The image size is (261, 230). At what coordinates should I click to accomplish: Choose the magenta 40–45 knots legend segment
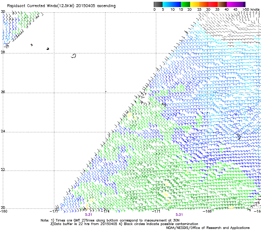(x=231, y=4)
